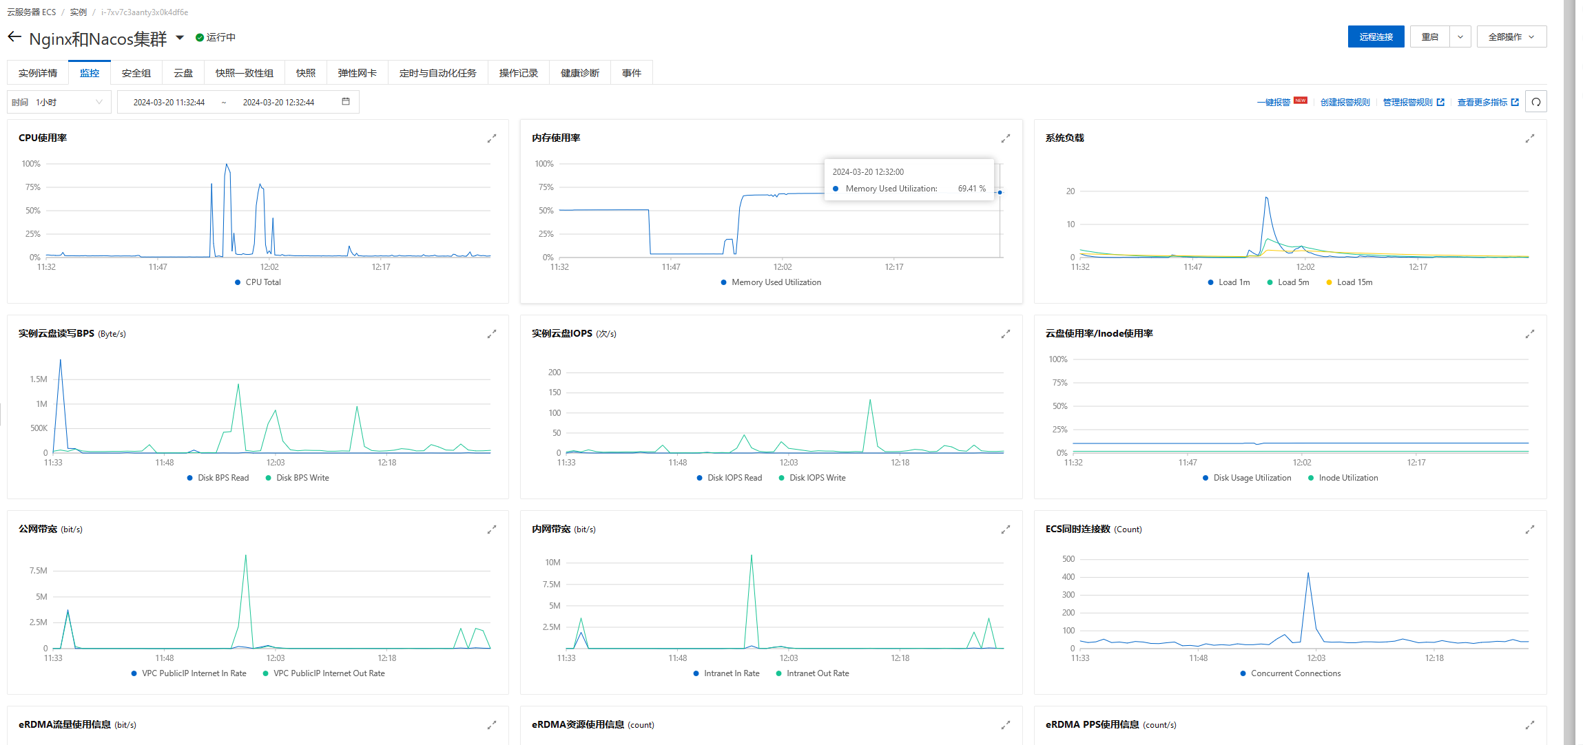This screenshot has width=1583, height=745.
Task: Click the start time 2024-03-20 11:32:44 field
Action: click(169, 102)
